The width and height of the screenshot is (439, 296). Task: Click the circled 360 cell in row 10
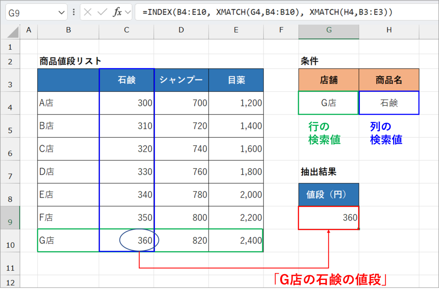tap(139, 241)
